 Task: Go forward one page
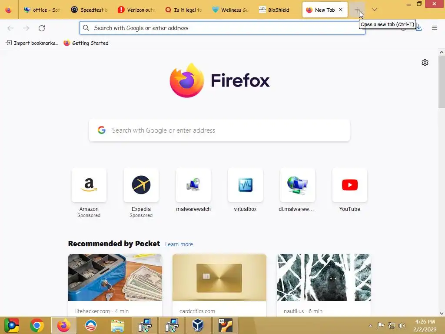(x=26, y=28)
